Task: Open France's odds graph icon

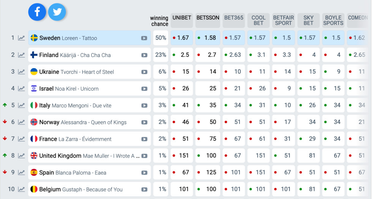Action: [x=22, y=139]
